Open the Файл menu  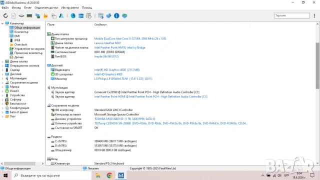[5, 8]
